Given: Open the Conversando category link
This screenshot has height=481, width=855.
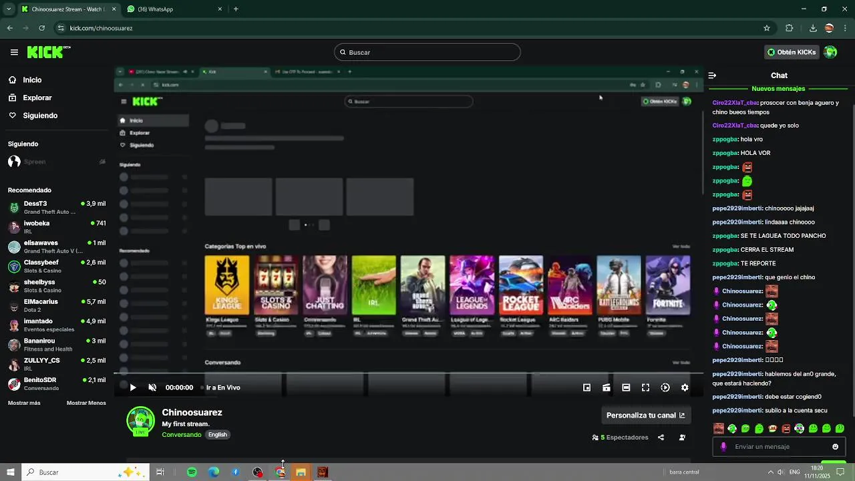Looking at the screenshot, I should [181, 435].
